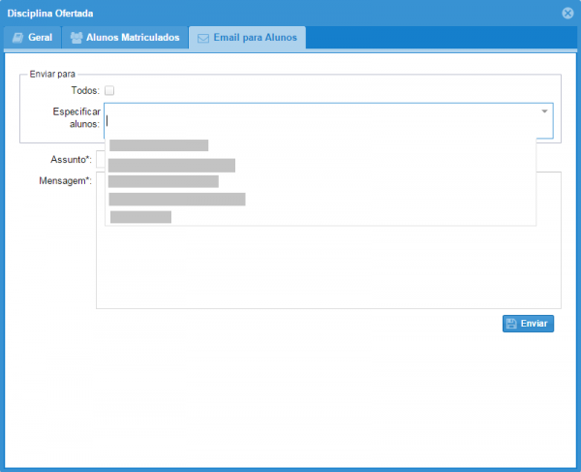This screenshot has height=472, width=581.
Task: Pick the third student in the dropdown list
Action: 164,181
